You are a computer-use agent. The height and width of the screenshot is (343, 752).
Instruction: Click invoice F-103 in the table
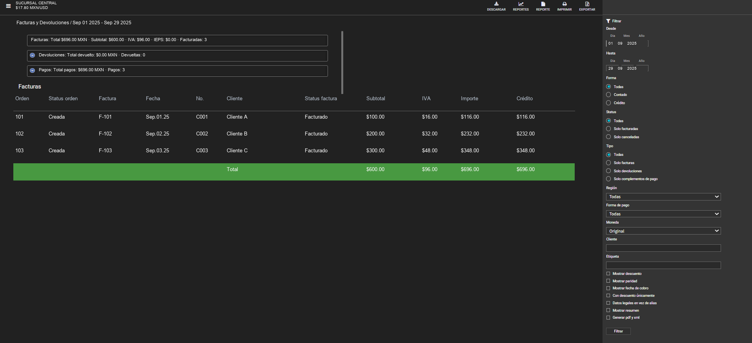click(105, 151)
